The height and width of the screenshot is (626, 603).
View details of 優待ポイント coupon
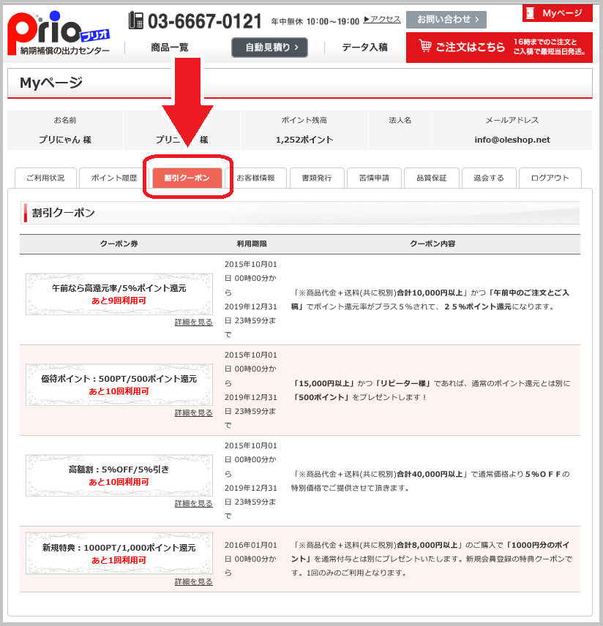click(193, 412)
